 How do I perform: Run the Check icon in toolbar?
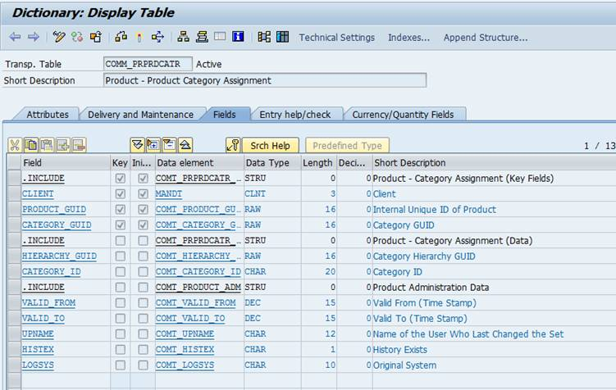click(121, 37)
